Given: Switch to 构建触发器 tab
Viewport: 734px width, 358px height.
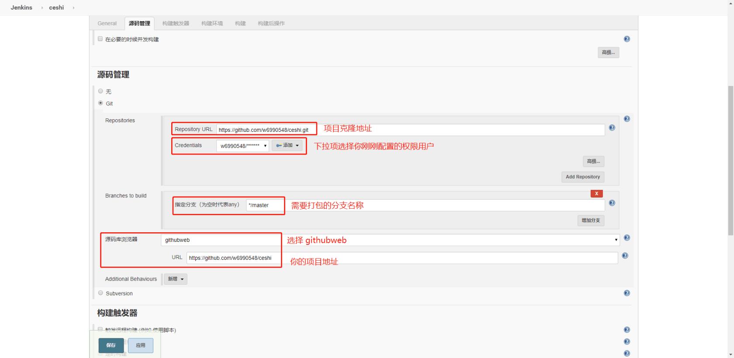Looking at the screenshot, I should pos(176,24).
